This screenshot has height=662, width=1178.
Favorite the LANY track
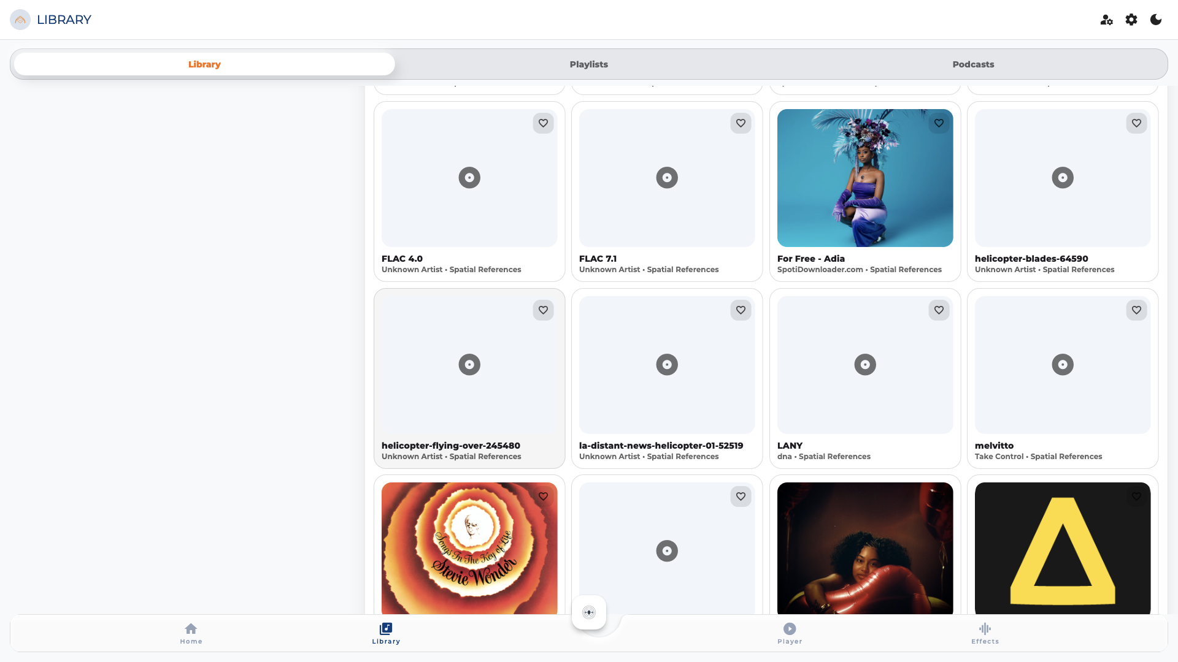(939, 310)
